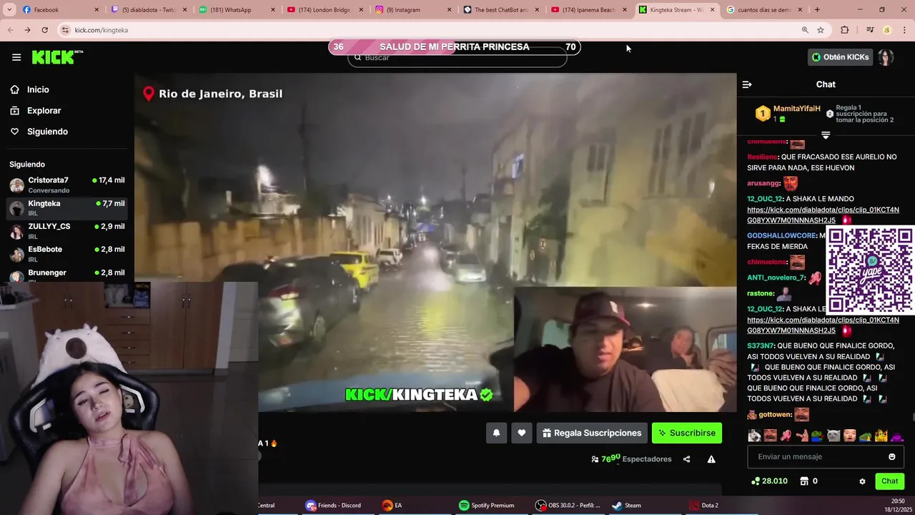Click the Yape QR code overlay
915x515 pixels.
(870, 270)
